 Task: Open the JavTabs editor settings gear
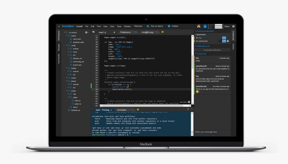coord(189,102)
